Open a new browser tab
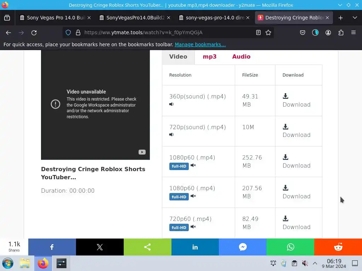 (x=340, y=18)
